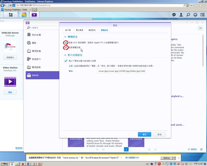Switch to the 影片庫 tab
Viewport: 207px width, 166px height.
(x=68, y=30)
